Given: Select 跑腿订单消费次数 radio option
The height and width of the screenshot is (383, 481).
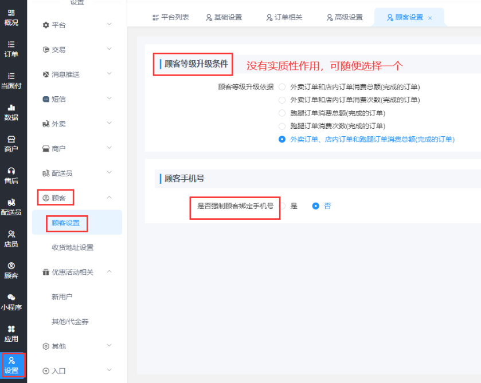Looking at the screenshot, I should [x=282, y=126].
